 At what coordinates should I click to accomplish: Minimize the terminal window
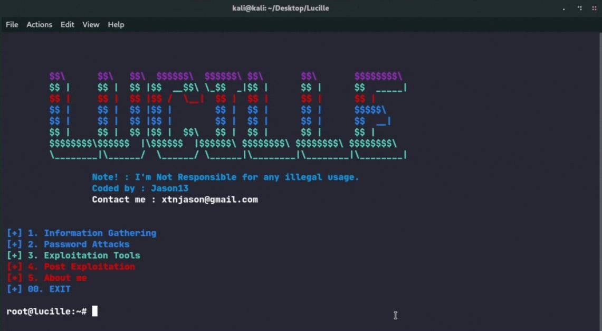(x=563, y=8)
